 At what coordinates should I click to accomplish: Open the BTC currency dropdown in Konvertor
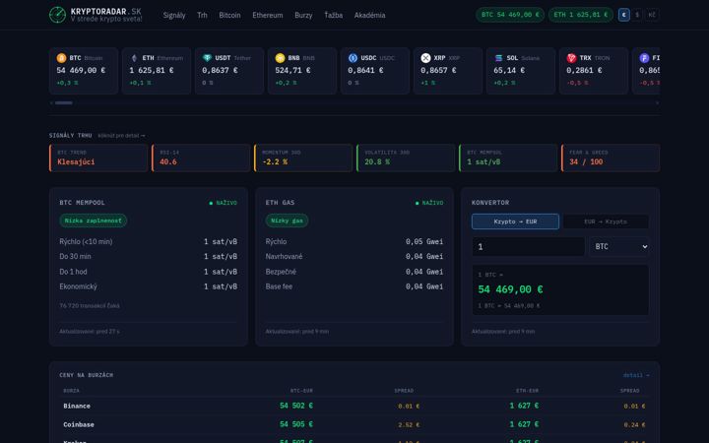(619, 246)
